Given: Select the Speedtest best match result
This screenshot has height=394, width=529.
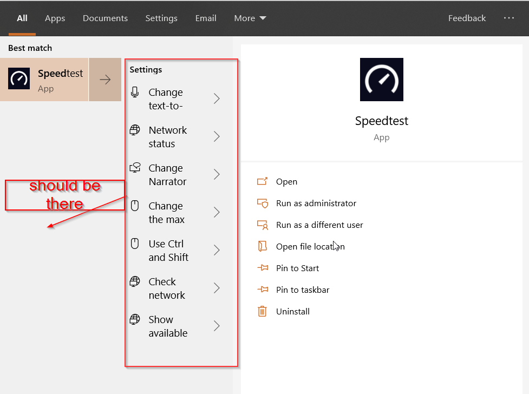Looking at the screenshot, I should [x=44, y=80].
